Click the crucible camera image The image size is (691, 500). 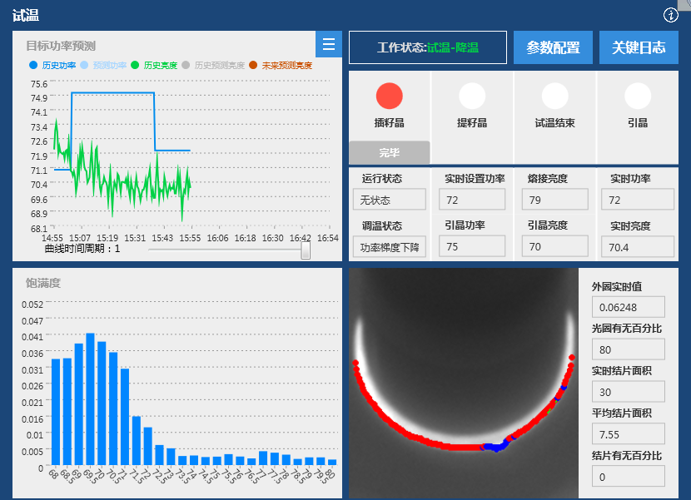(x=463, y=383)
